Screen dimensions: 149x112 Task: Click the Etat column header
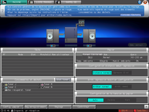pos(33,54)
